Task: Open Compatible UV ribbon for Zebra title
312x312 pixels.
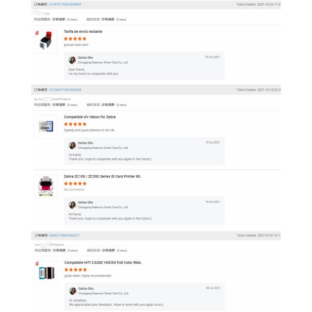Action: pos(89,117)
